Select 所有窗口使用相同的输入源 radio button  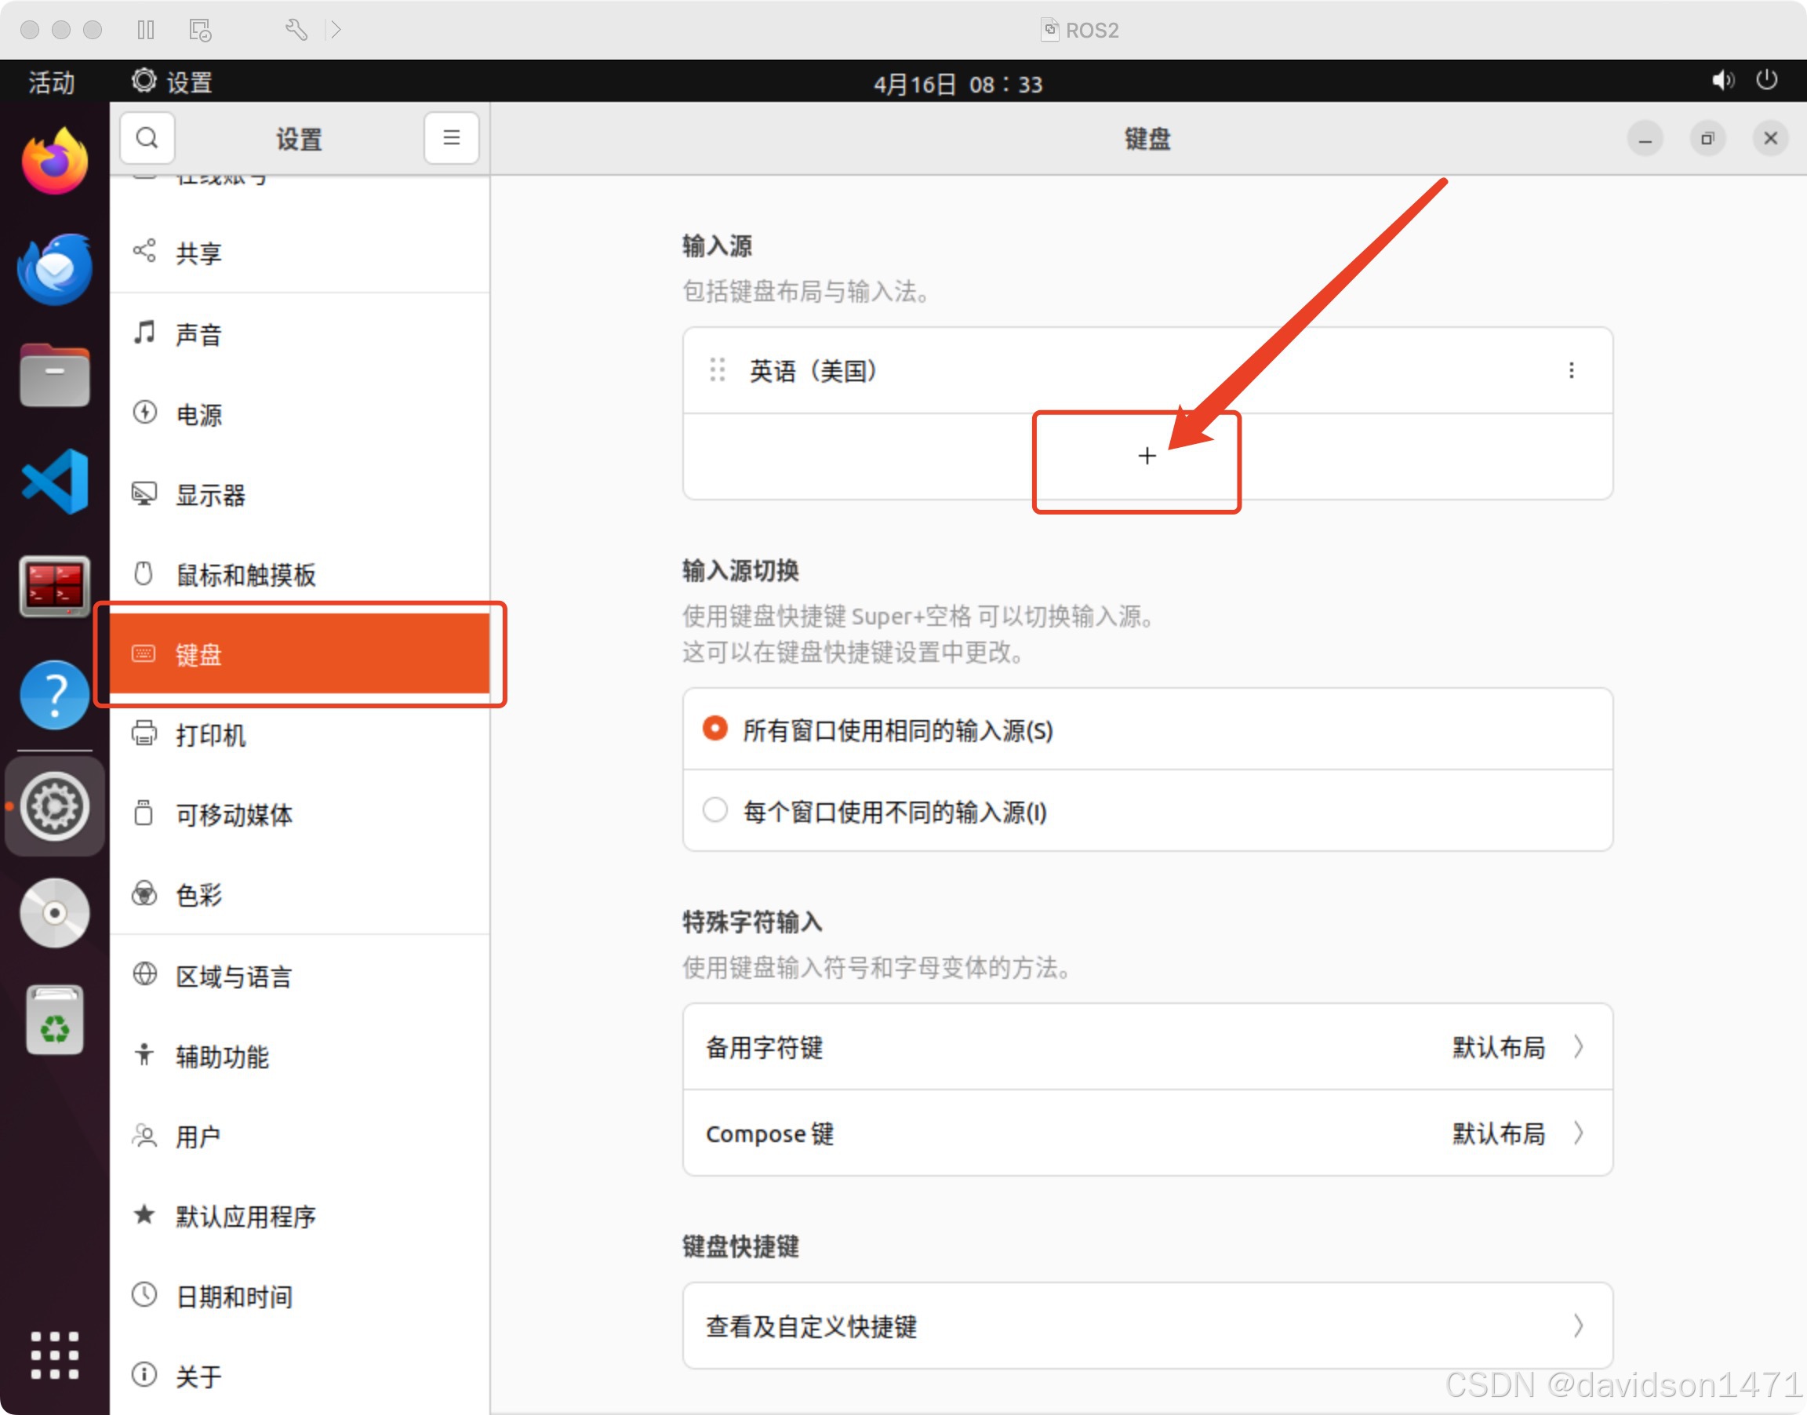point(714,729)
